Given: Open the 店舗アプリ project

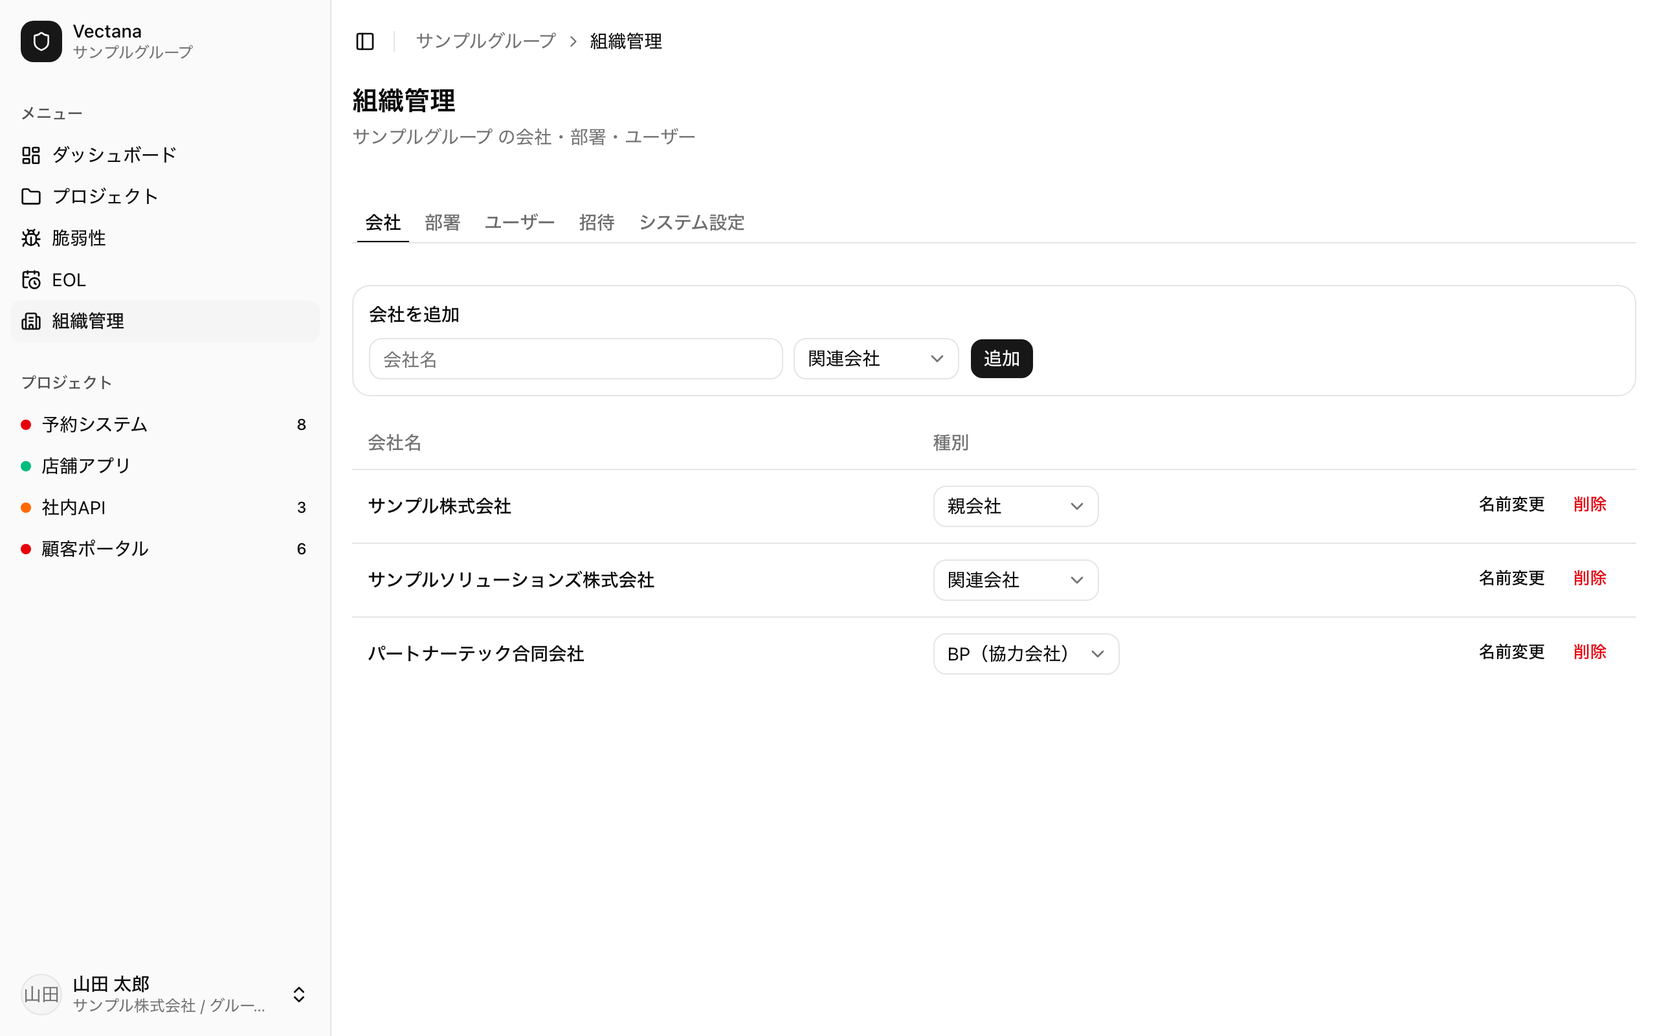Looking at the screenshot, I should pyautogui.click(x=165, y=467).
